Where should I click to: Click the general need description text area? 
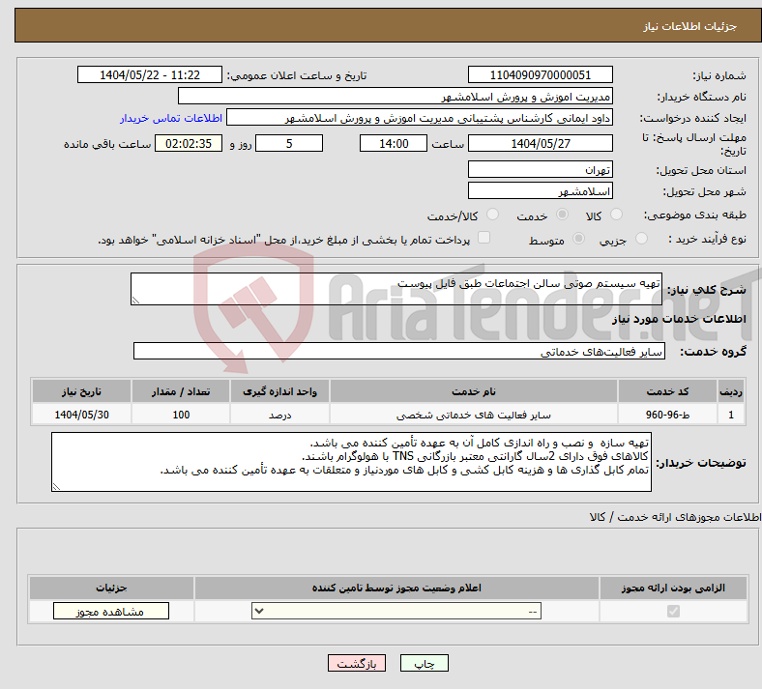tap(396, 289)
